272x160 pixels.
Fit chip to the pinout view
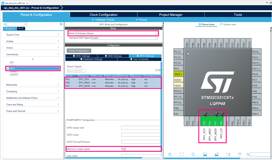click(x=182, y=154)
